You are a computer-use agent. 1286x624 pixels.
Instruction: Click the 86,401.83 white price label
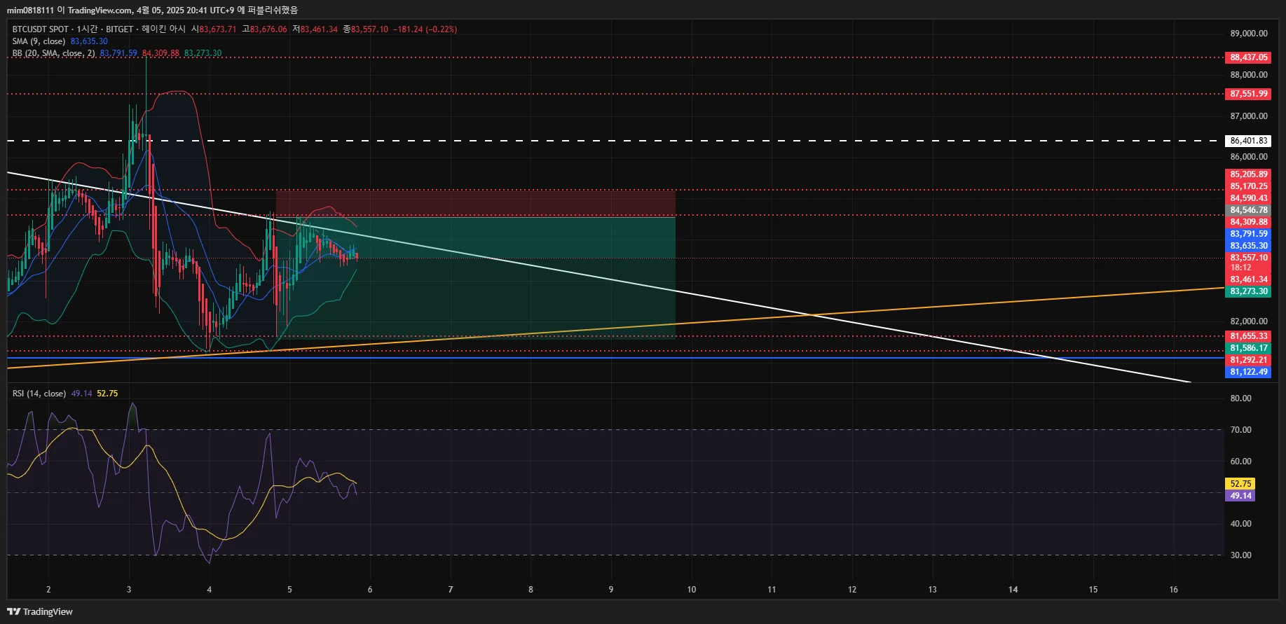[x=1248, y=141]
